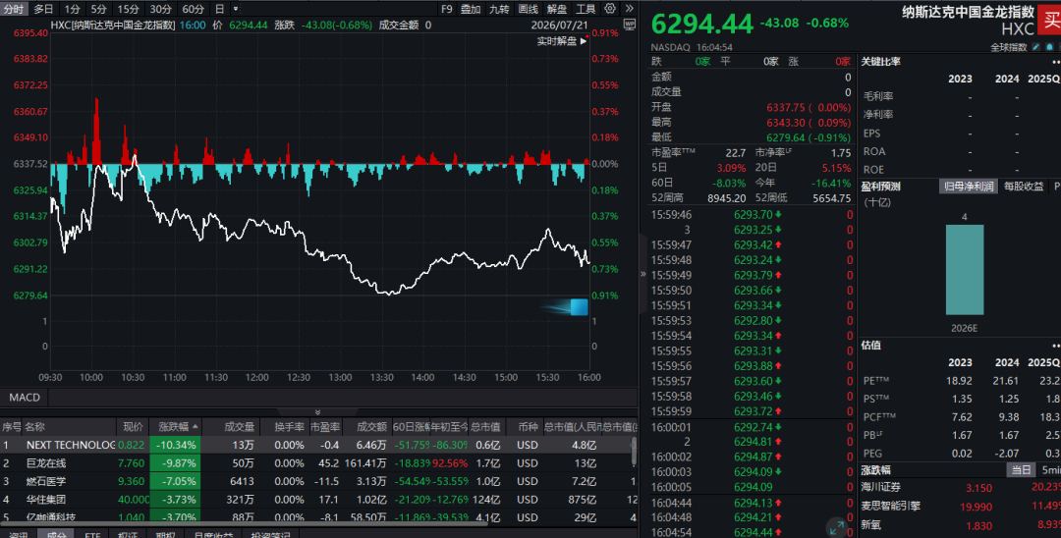The height and width of the screenshot is (538, 1061).
Task: Click the horizontal scrollbar under constituents table
Action: pos(244,524)
